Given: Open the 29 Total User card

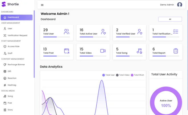Looking at the screenshot, I should pyautogui.click(x=56, y=33).
